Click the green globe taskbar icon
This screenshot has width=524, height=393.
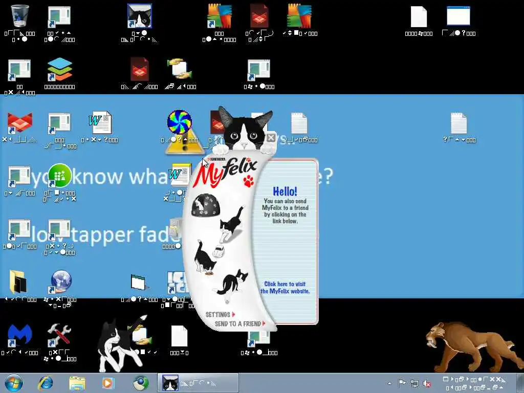click(x=141, y=383)
